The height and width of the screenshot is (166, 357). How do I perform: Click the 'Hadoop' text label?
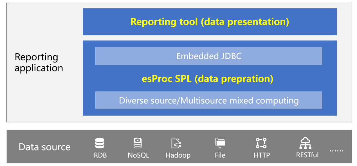(x=178, y=155)
